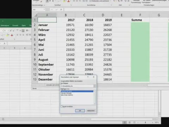
Task: Click cell with value 27130
Action: point(84,30)
